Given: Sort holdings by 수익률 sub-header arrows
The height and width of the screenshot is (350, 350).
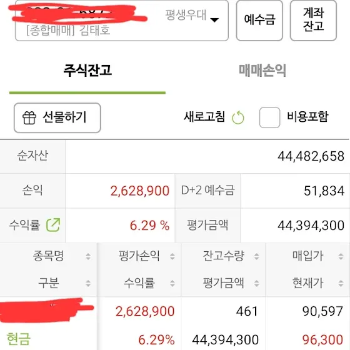Looking at the screenshot, I should [x=172, y=284].
